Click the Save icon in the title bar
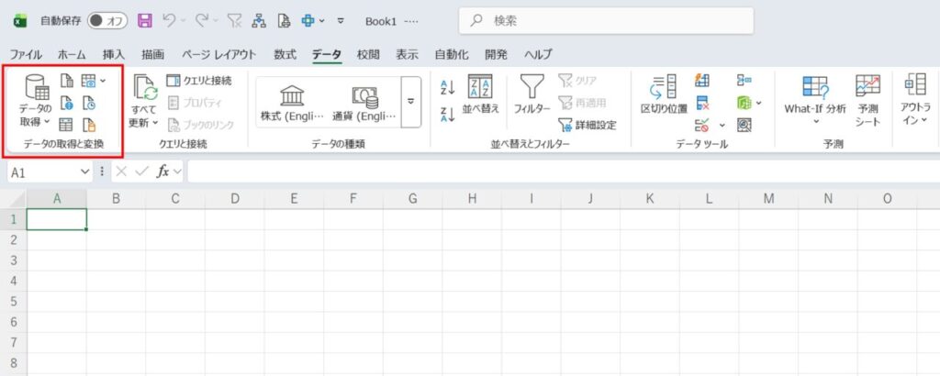This screenshot has width=940, height=376. [144, 21]
